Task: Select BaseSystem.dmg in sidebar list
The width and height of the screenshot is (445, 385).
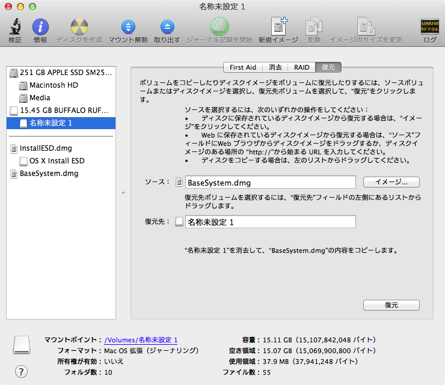Action: point(61,174)
